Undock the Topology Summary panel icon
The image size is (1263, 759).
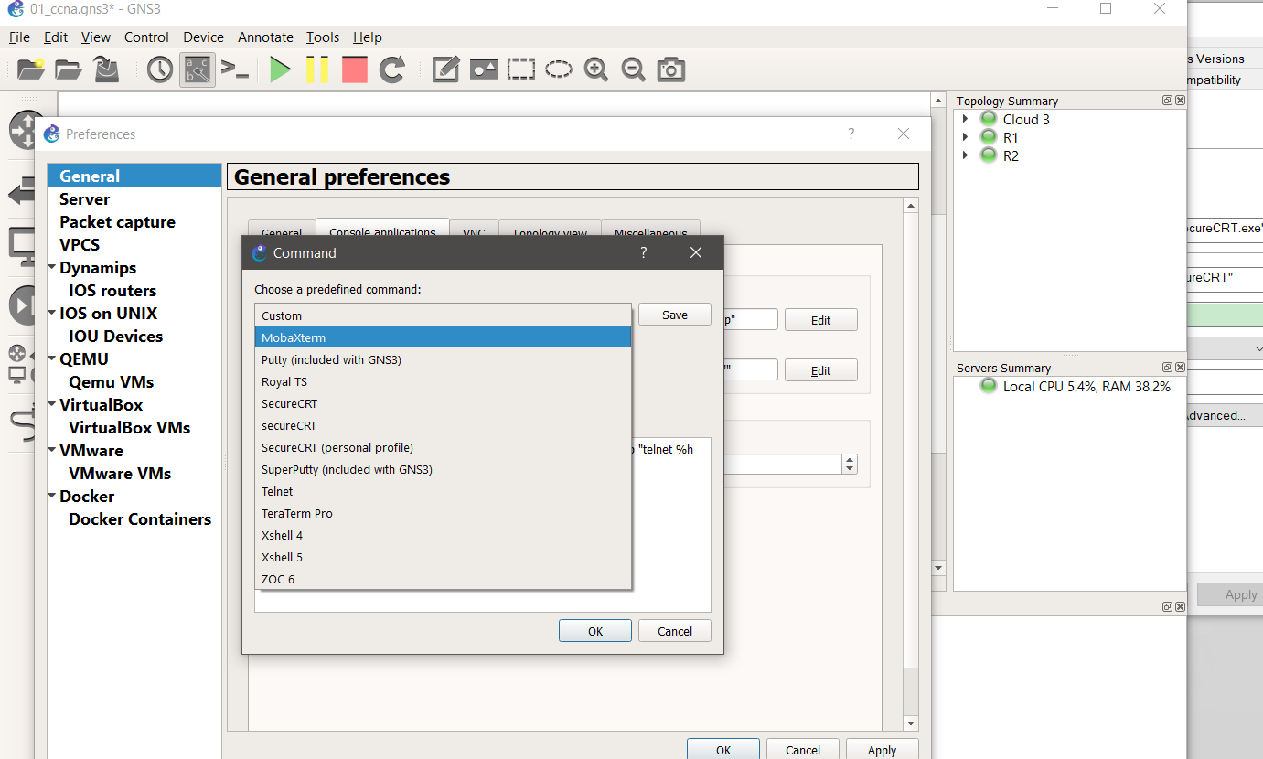coord(1167,101)
